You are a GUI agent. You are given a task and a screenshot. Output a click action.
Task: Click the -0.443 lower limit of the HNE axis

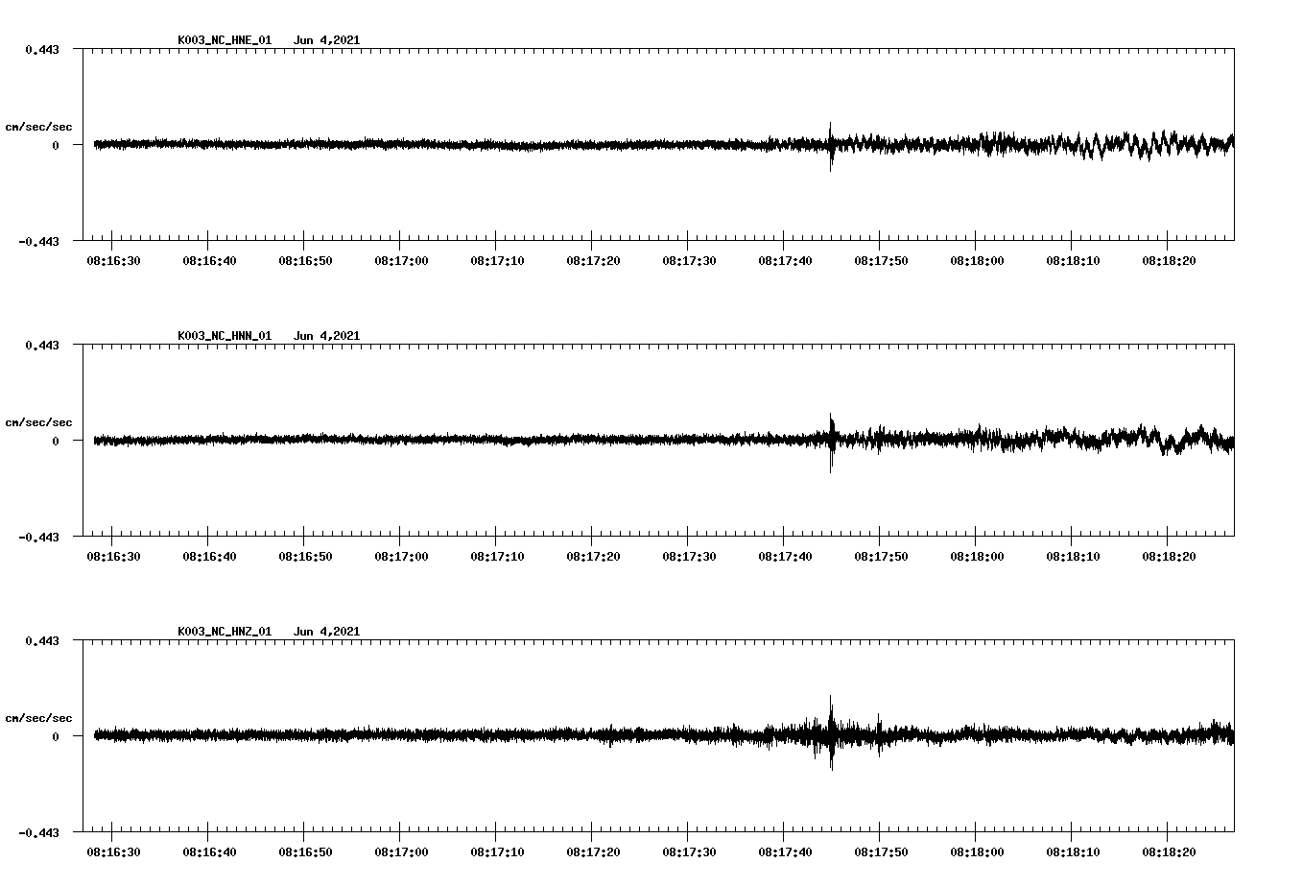tap(39, 241)
